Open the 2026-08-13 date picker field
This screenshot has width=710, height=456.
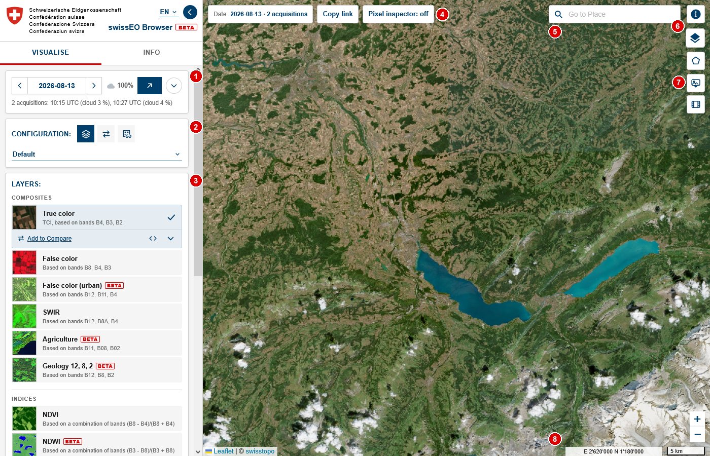click(x=57, y=86)
